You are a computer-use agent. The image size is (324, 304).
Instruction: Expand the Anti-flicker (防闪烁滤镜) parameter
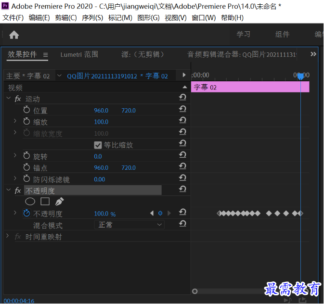pos(15,178)
